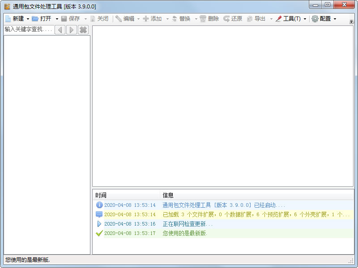Go to previous search result arrow

(x=60, y=30)
